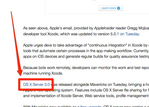Follow the partially visible 'free upgrade' link
This screenshot has width=149, height=107.
coord(91,106)
